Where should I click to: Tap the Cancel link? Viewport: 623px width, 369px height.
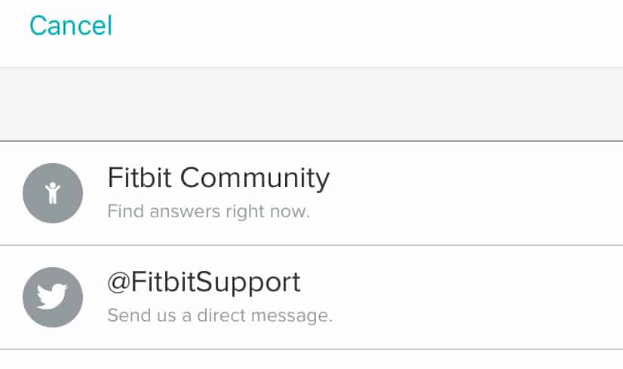pos(71,26)
